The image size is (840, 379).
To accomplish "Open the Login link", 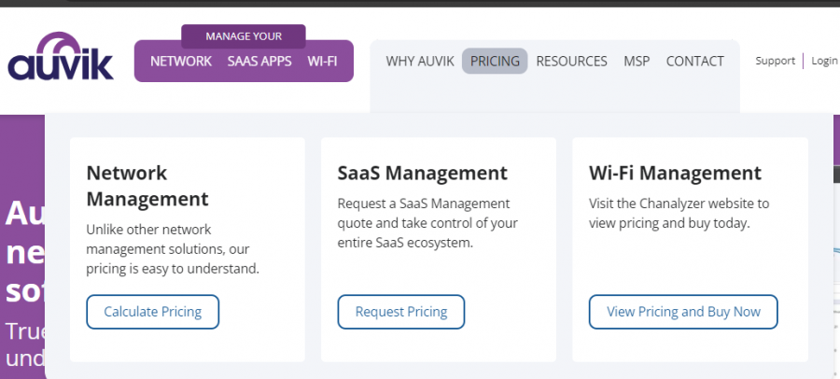I will pos(824,61).
